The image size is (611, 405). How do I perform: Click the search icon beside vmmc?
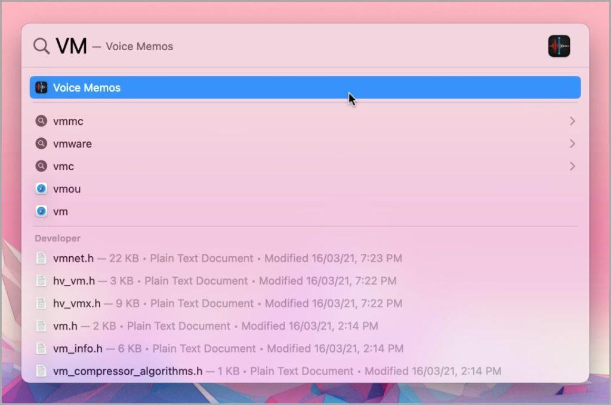(41, 121)
